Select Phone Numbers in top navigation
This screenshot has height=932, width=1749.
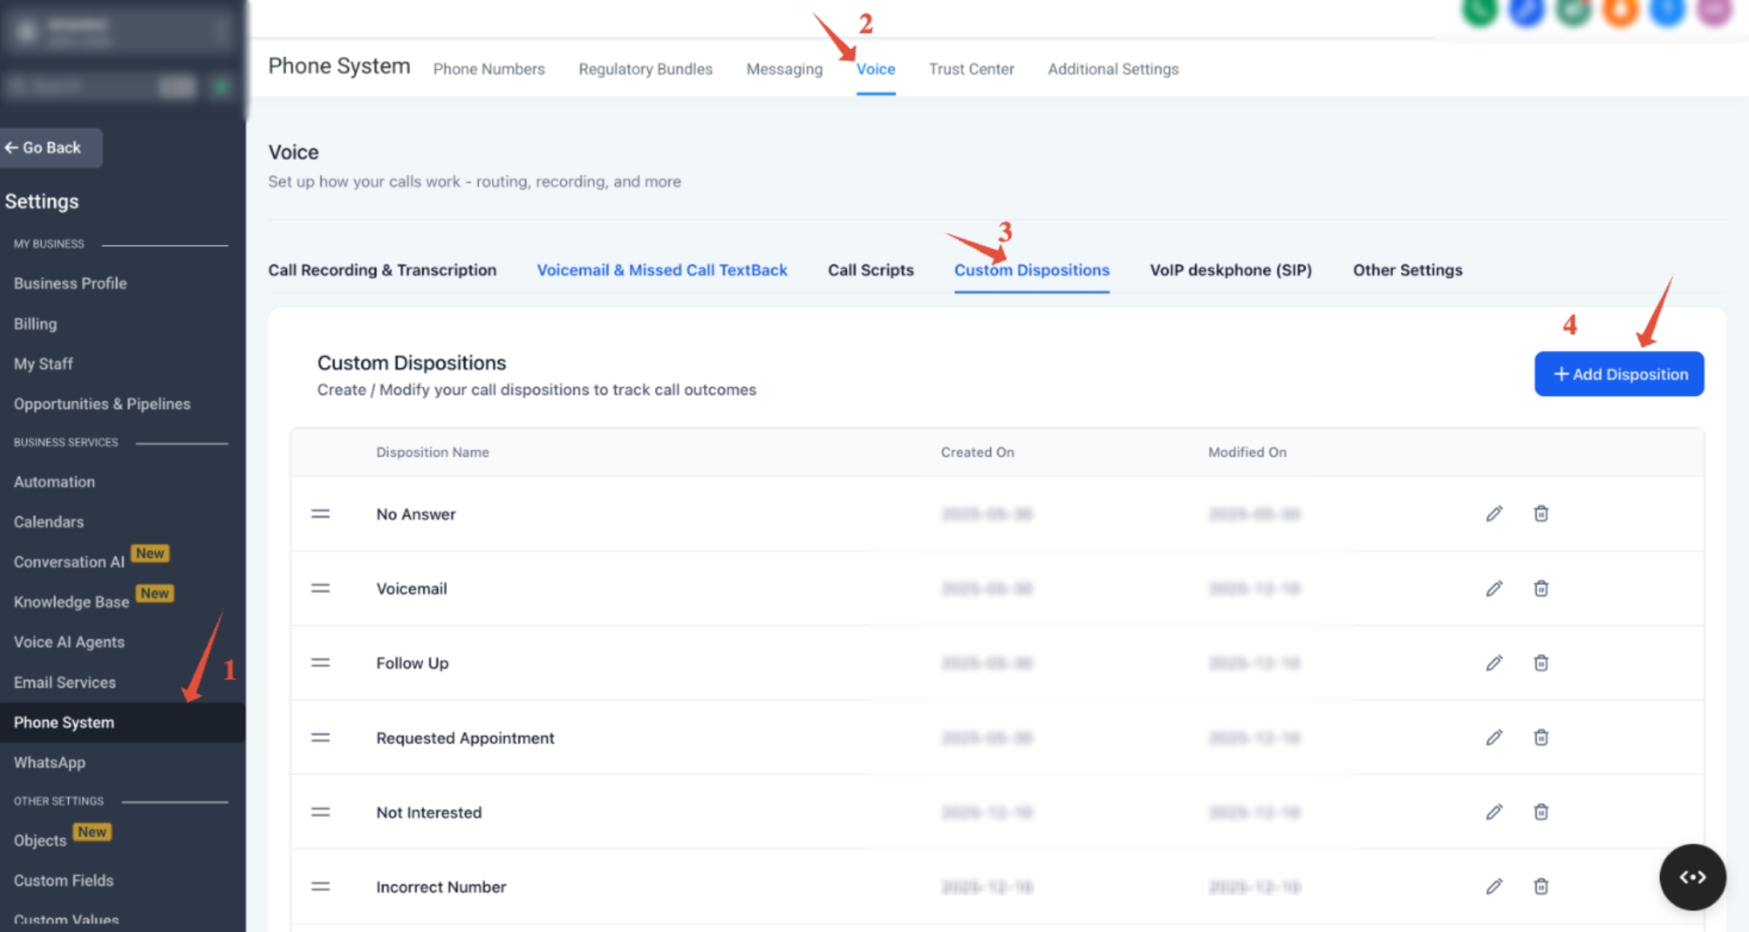[489, 69]
